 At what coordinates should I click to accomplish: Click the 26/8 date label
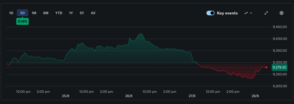(x=129, y=96)
